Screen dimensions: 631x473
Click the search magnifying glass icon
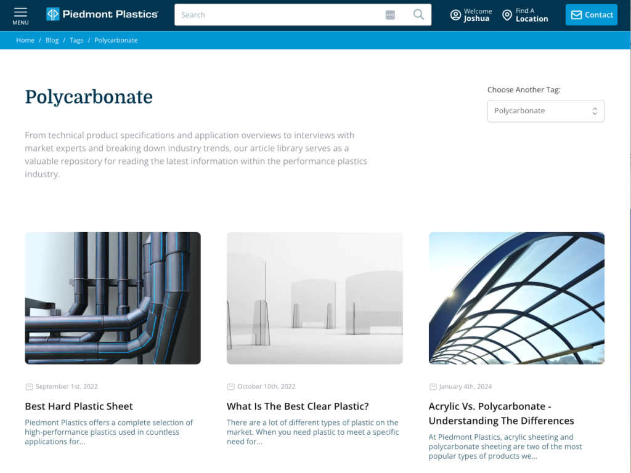point(418,15)
